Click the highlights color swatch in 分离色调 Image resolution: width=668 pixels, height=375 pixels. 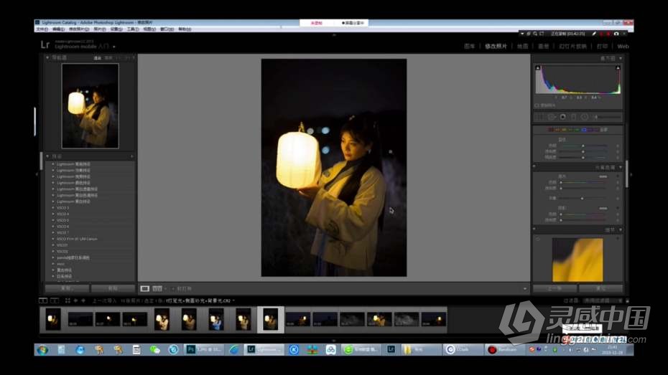click(603, 176)
